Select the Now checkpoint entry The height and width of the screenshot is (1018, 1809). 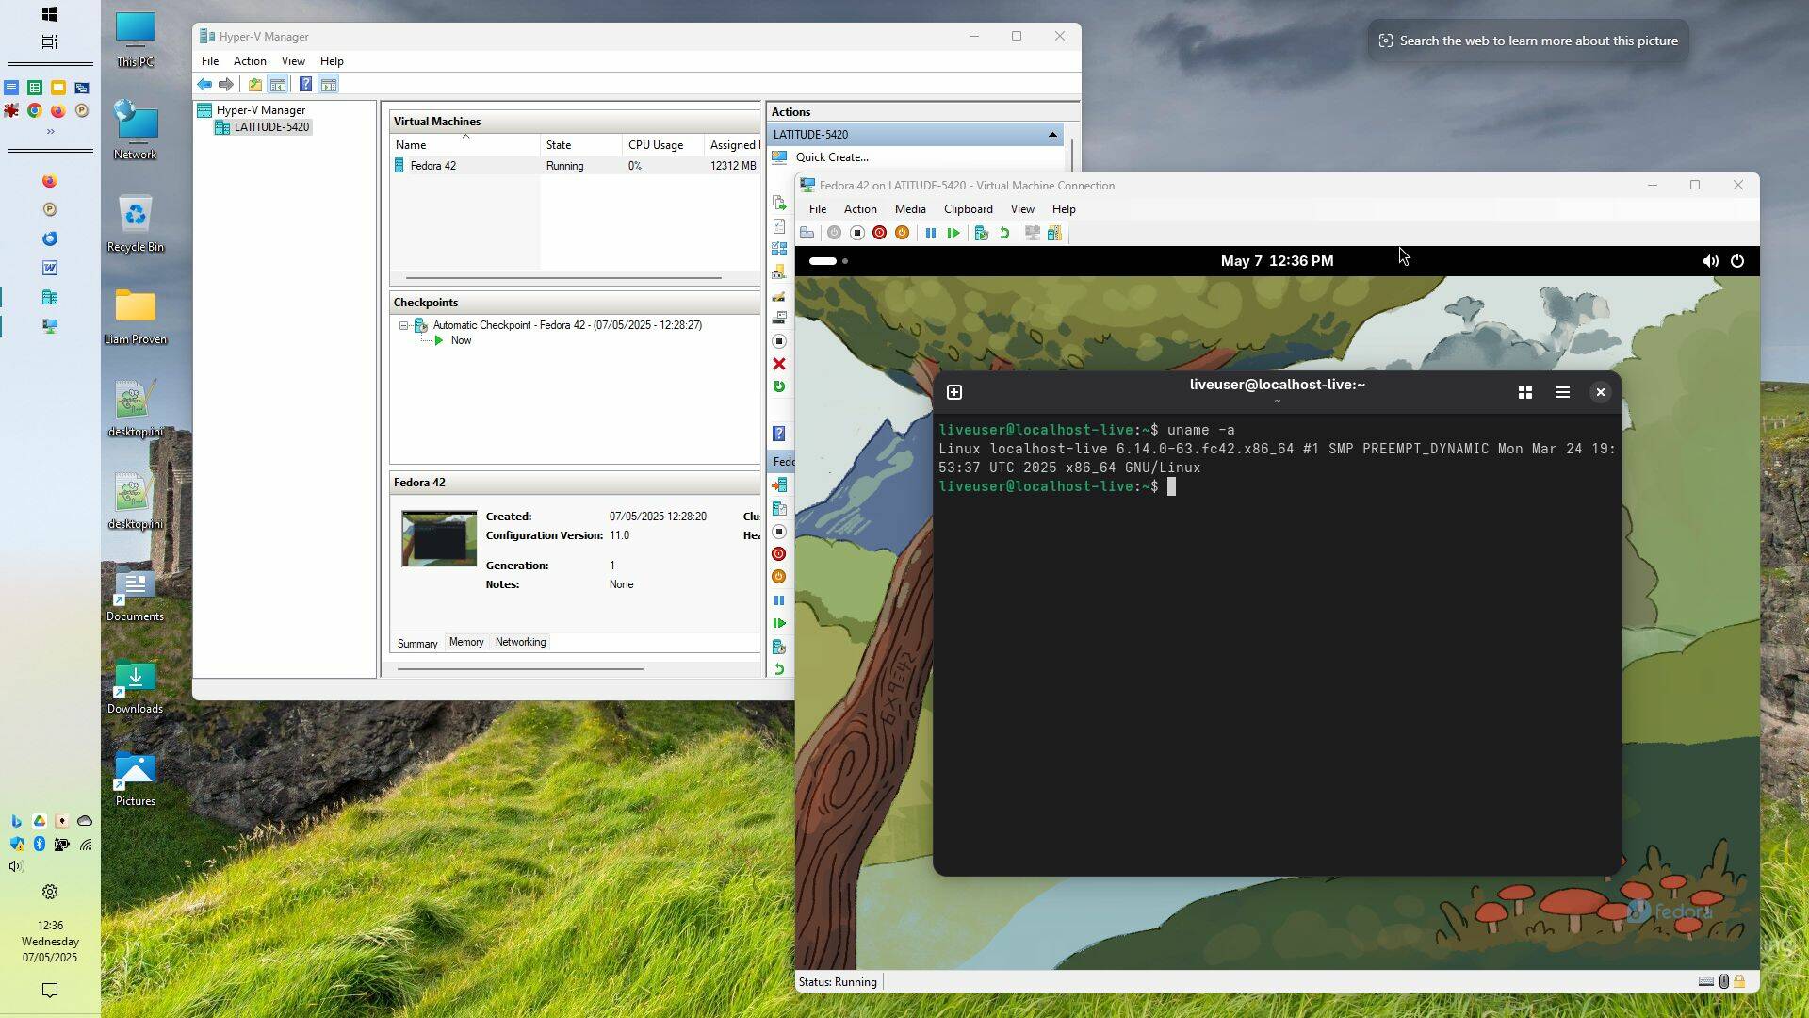461,340
